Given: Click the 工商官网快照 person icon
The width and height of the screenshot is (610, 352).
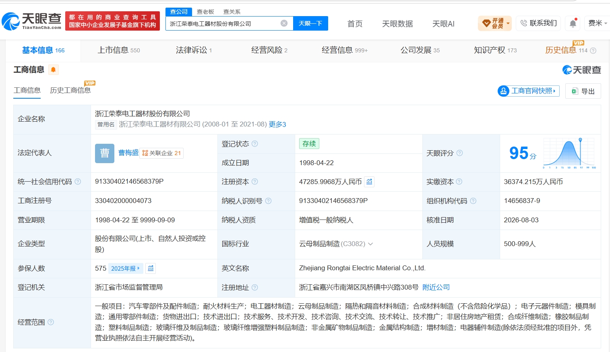Looking at the screenshot, I should tap(503, 91).
